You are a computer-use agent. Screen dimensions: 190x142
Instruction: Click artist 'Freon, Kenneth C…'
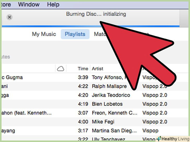click(115, 113)
